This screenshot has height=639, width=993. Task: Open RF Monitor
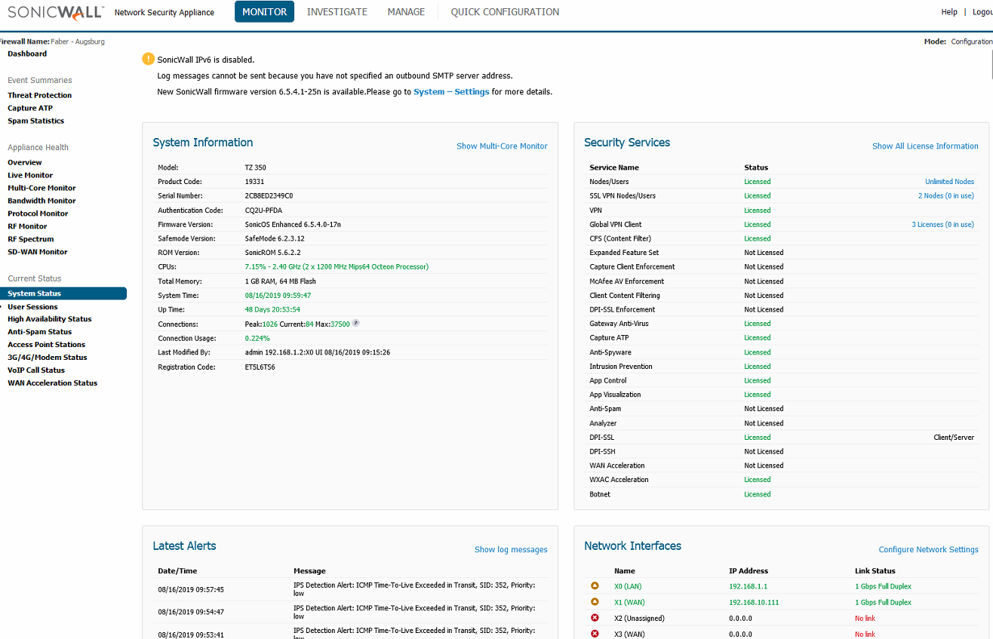[x=27, y=227]
